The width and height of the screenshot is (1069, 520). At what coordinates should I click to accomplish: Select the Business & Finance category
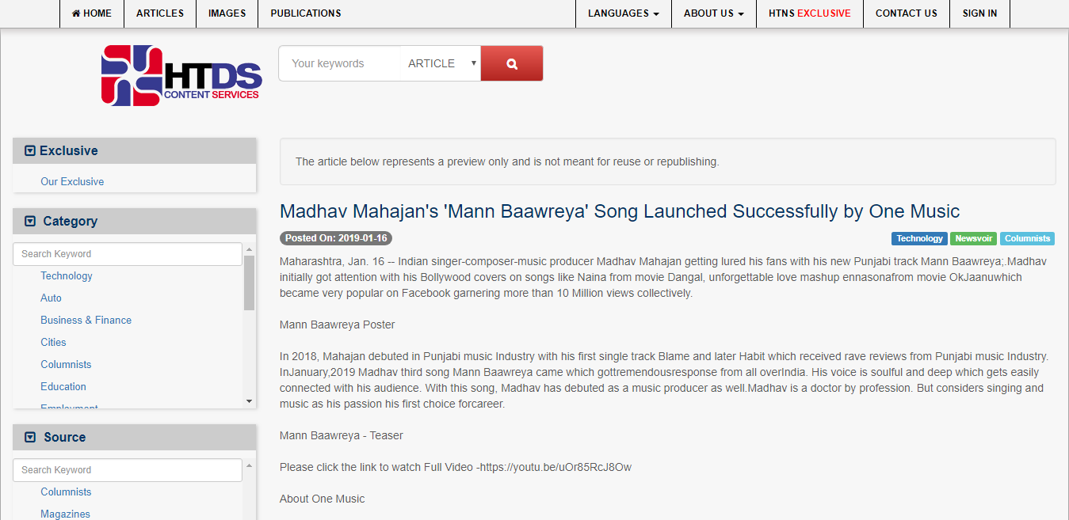point(86,320)
